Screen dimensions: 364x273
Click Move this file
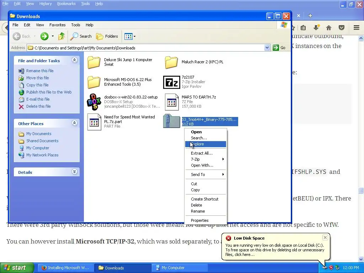pyautogui.click(x=37, y=78)
